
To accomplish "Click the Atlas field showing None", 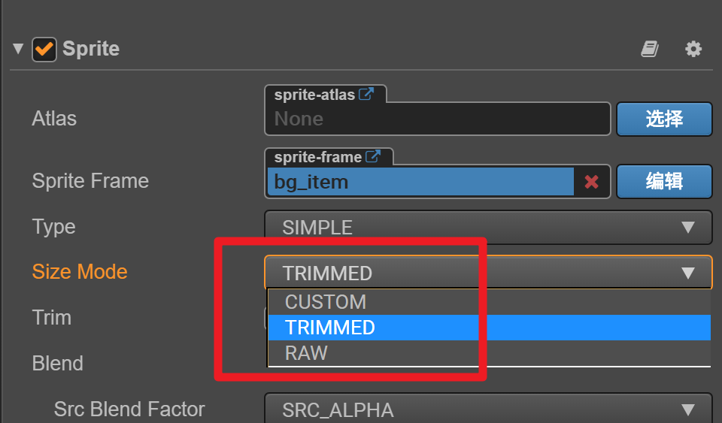I will [x=436, y=119].
